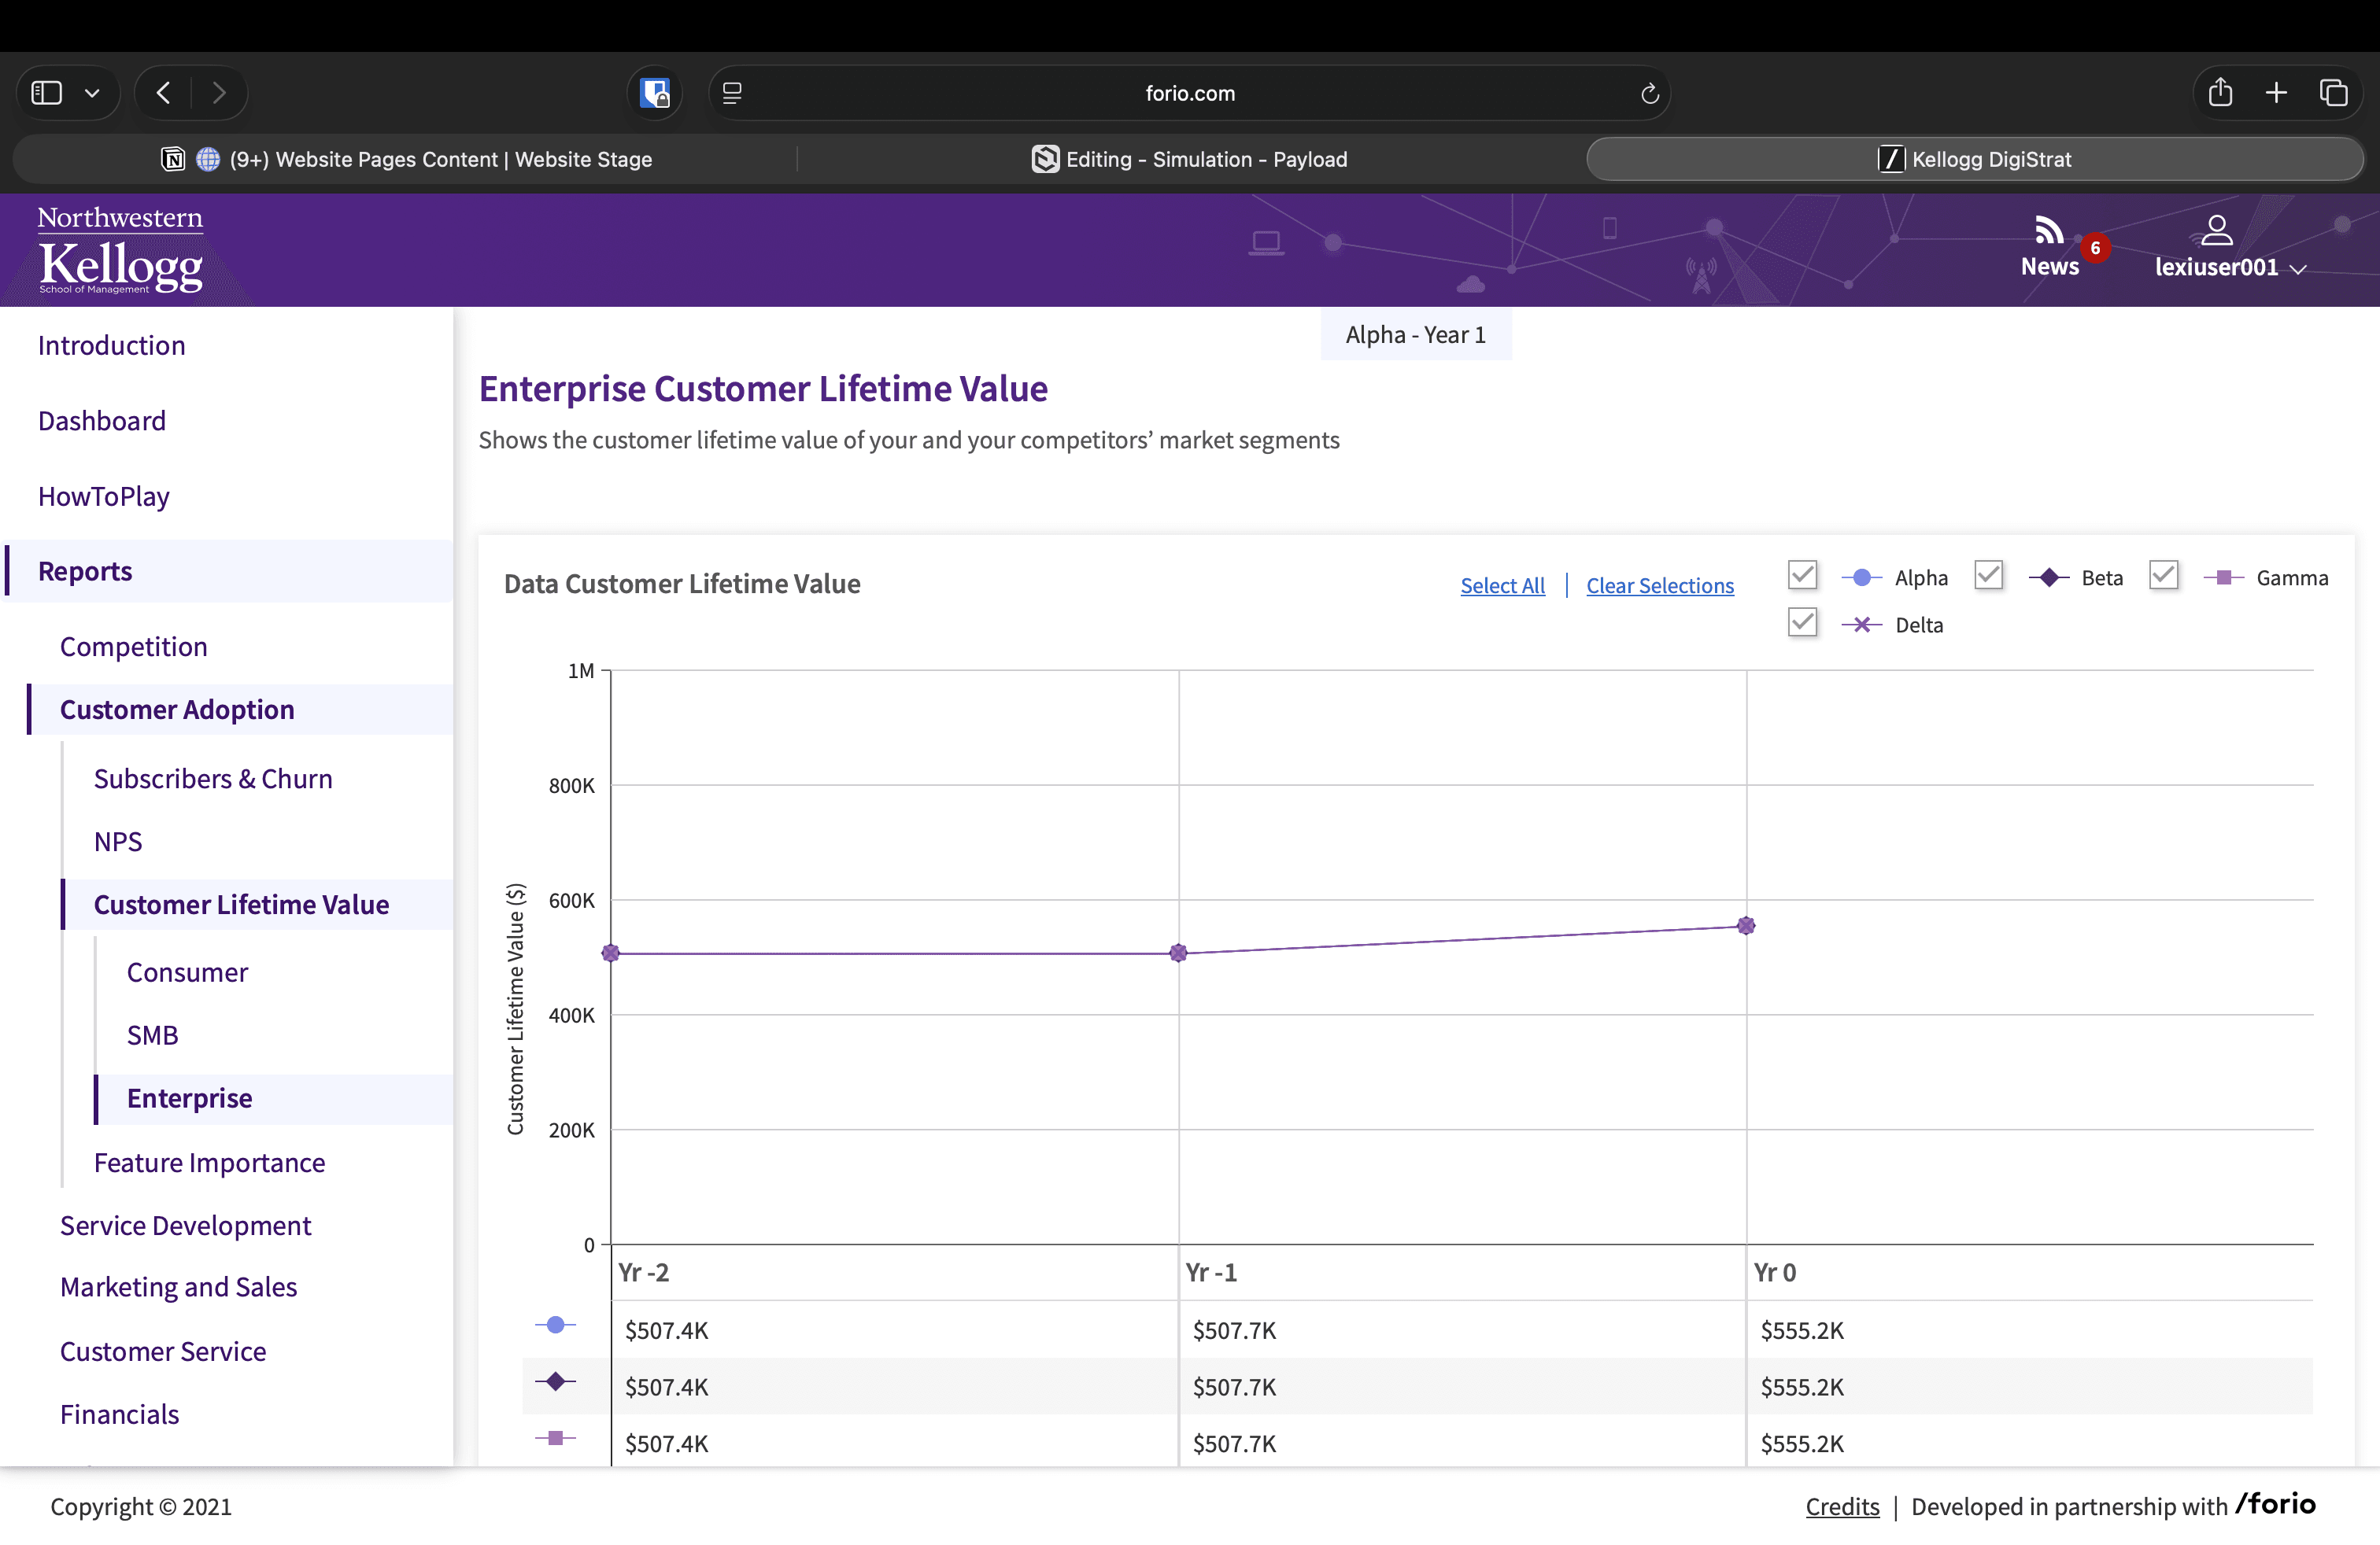Go back with the browser arrow

point(164,93)
